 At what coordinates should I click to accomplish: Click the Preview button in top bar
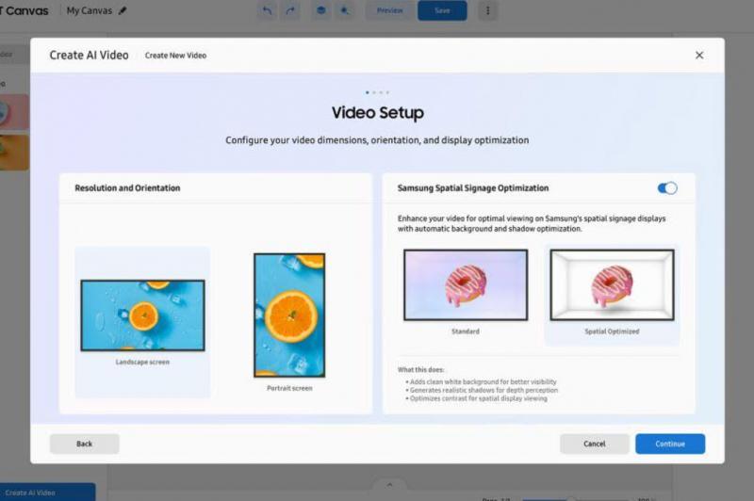click(389, 10)
